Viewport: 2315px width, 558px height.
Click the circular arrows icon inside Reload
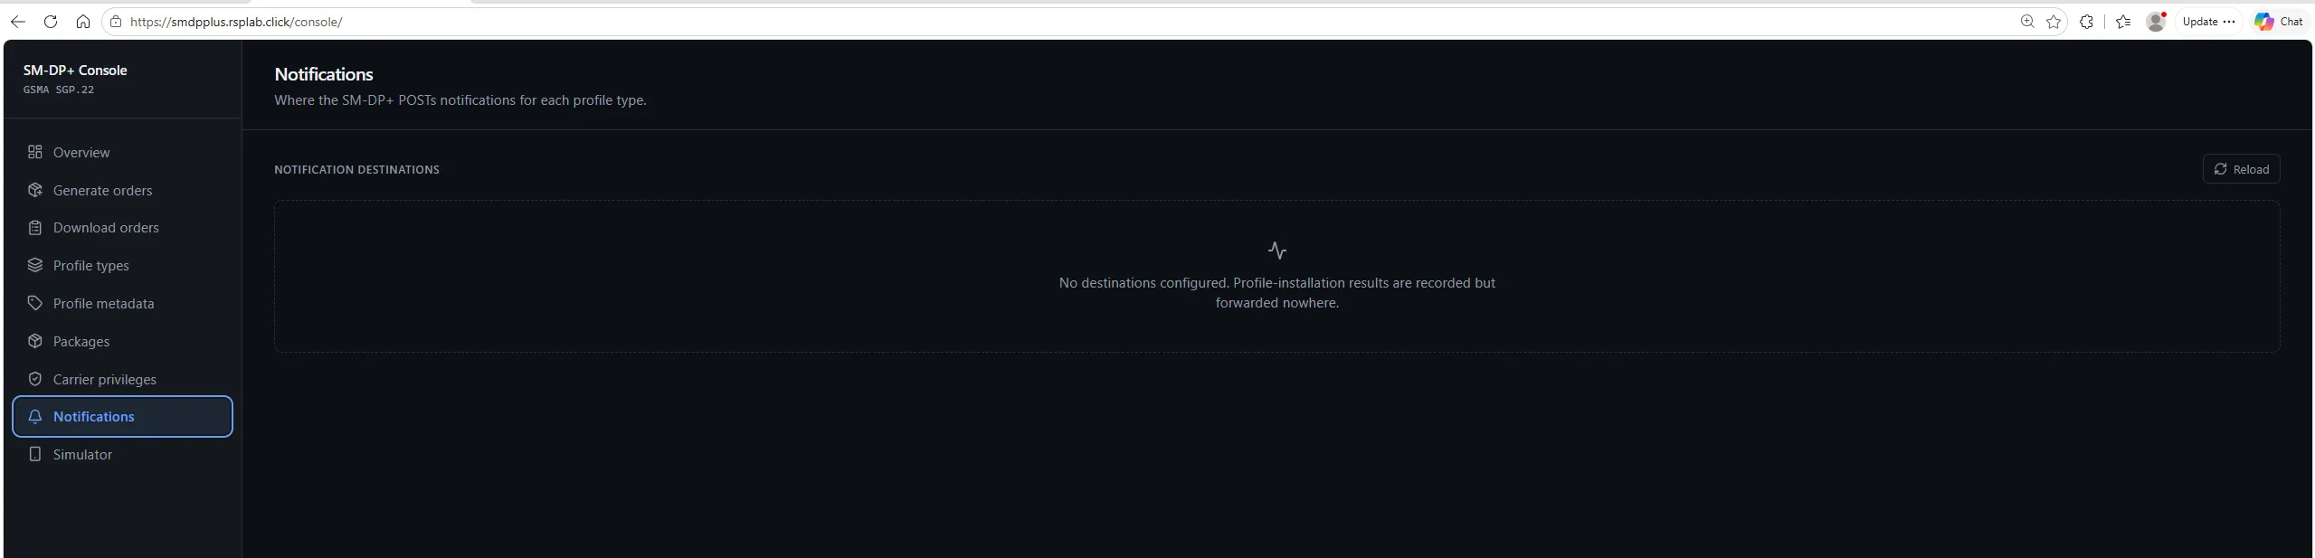[2220, 169]
